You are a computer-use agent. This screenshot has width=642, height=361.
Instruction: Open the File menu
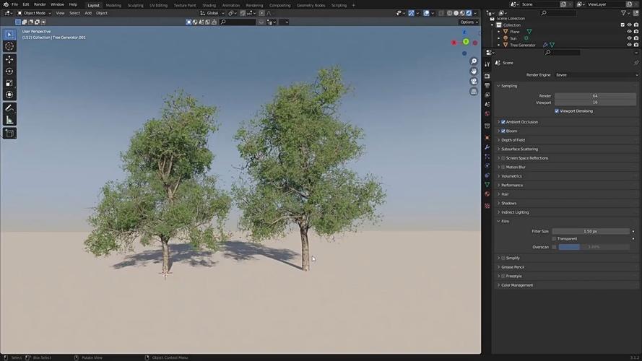(14, 4)
